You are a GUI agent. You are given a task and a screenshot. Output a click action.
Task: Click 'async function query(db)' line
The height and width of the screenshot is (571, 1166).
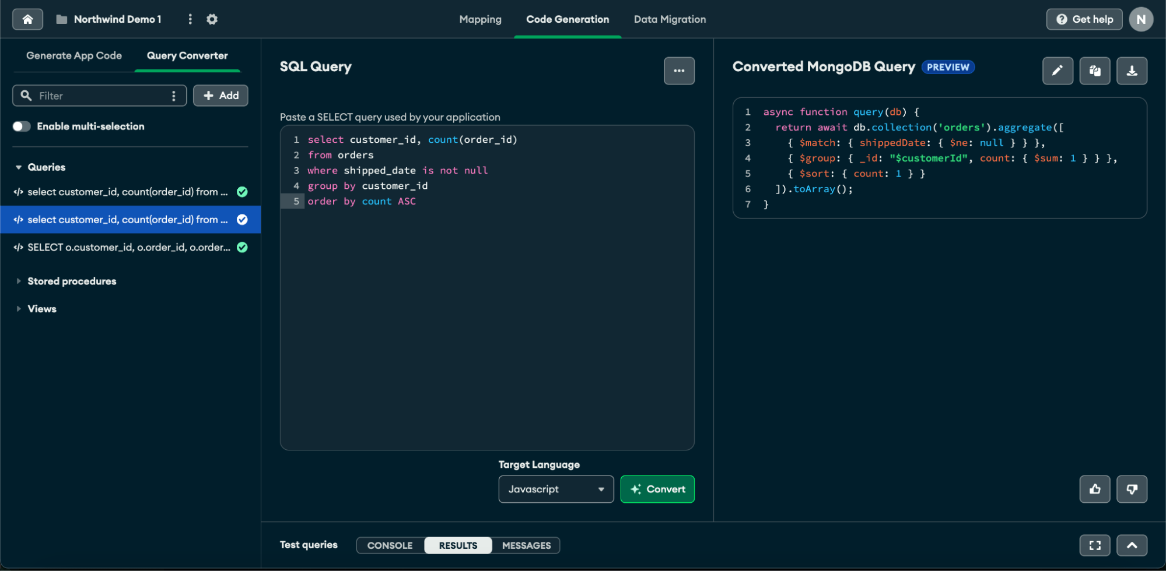(841, 112)
